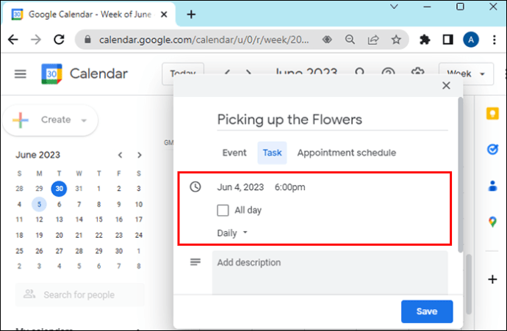Switch to the Event tab
Screen dimensions: 507x331
(x=234, y=153)
